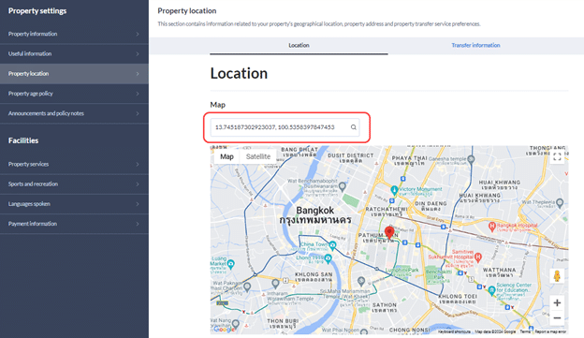Image resolution: width=584 pixels, height=338 pixels.
Task: Expand the Payment information chevron
Action: tap(138, 224)
